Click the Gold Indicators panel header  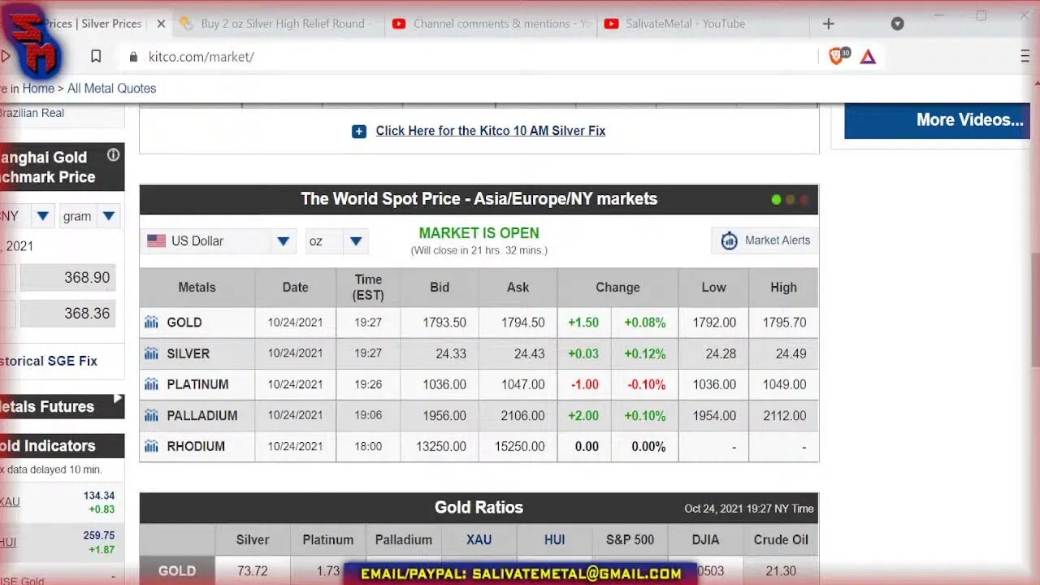62,446
